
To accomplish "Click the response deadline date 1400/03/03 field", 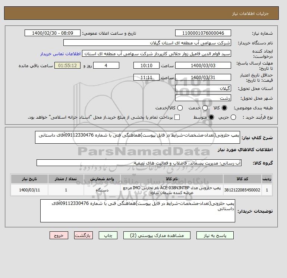I will pos(203,65).
